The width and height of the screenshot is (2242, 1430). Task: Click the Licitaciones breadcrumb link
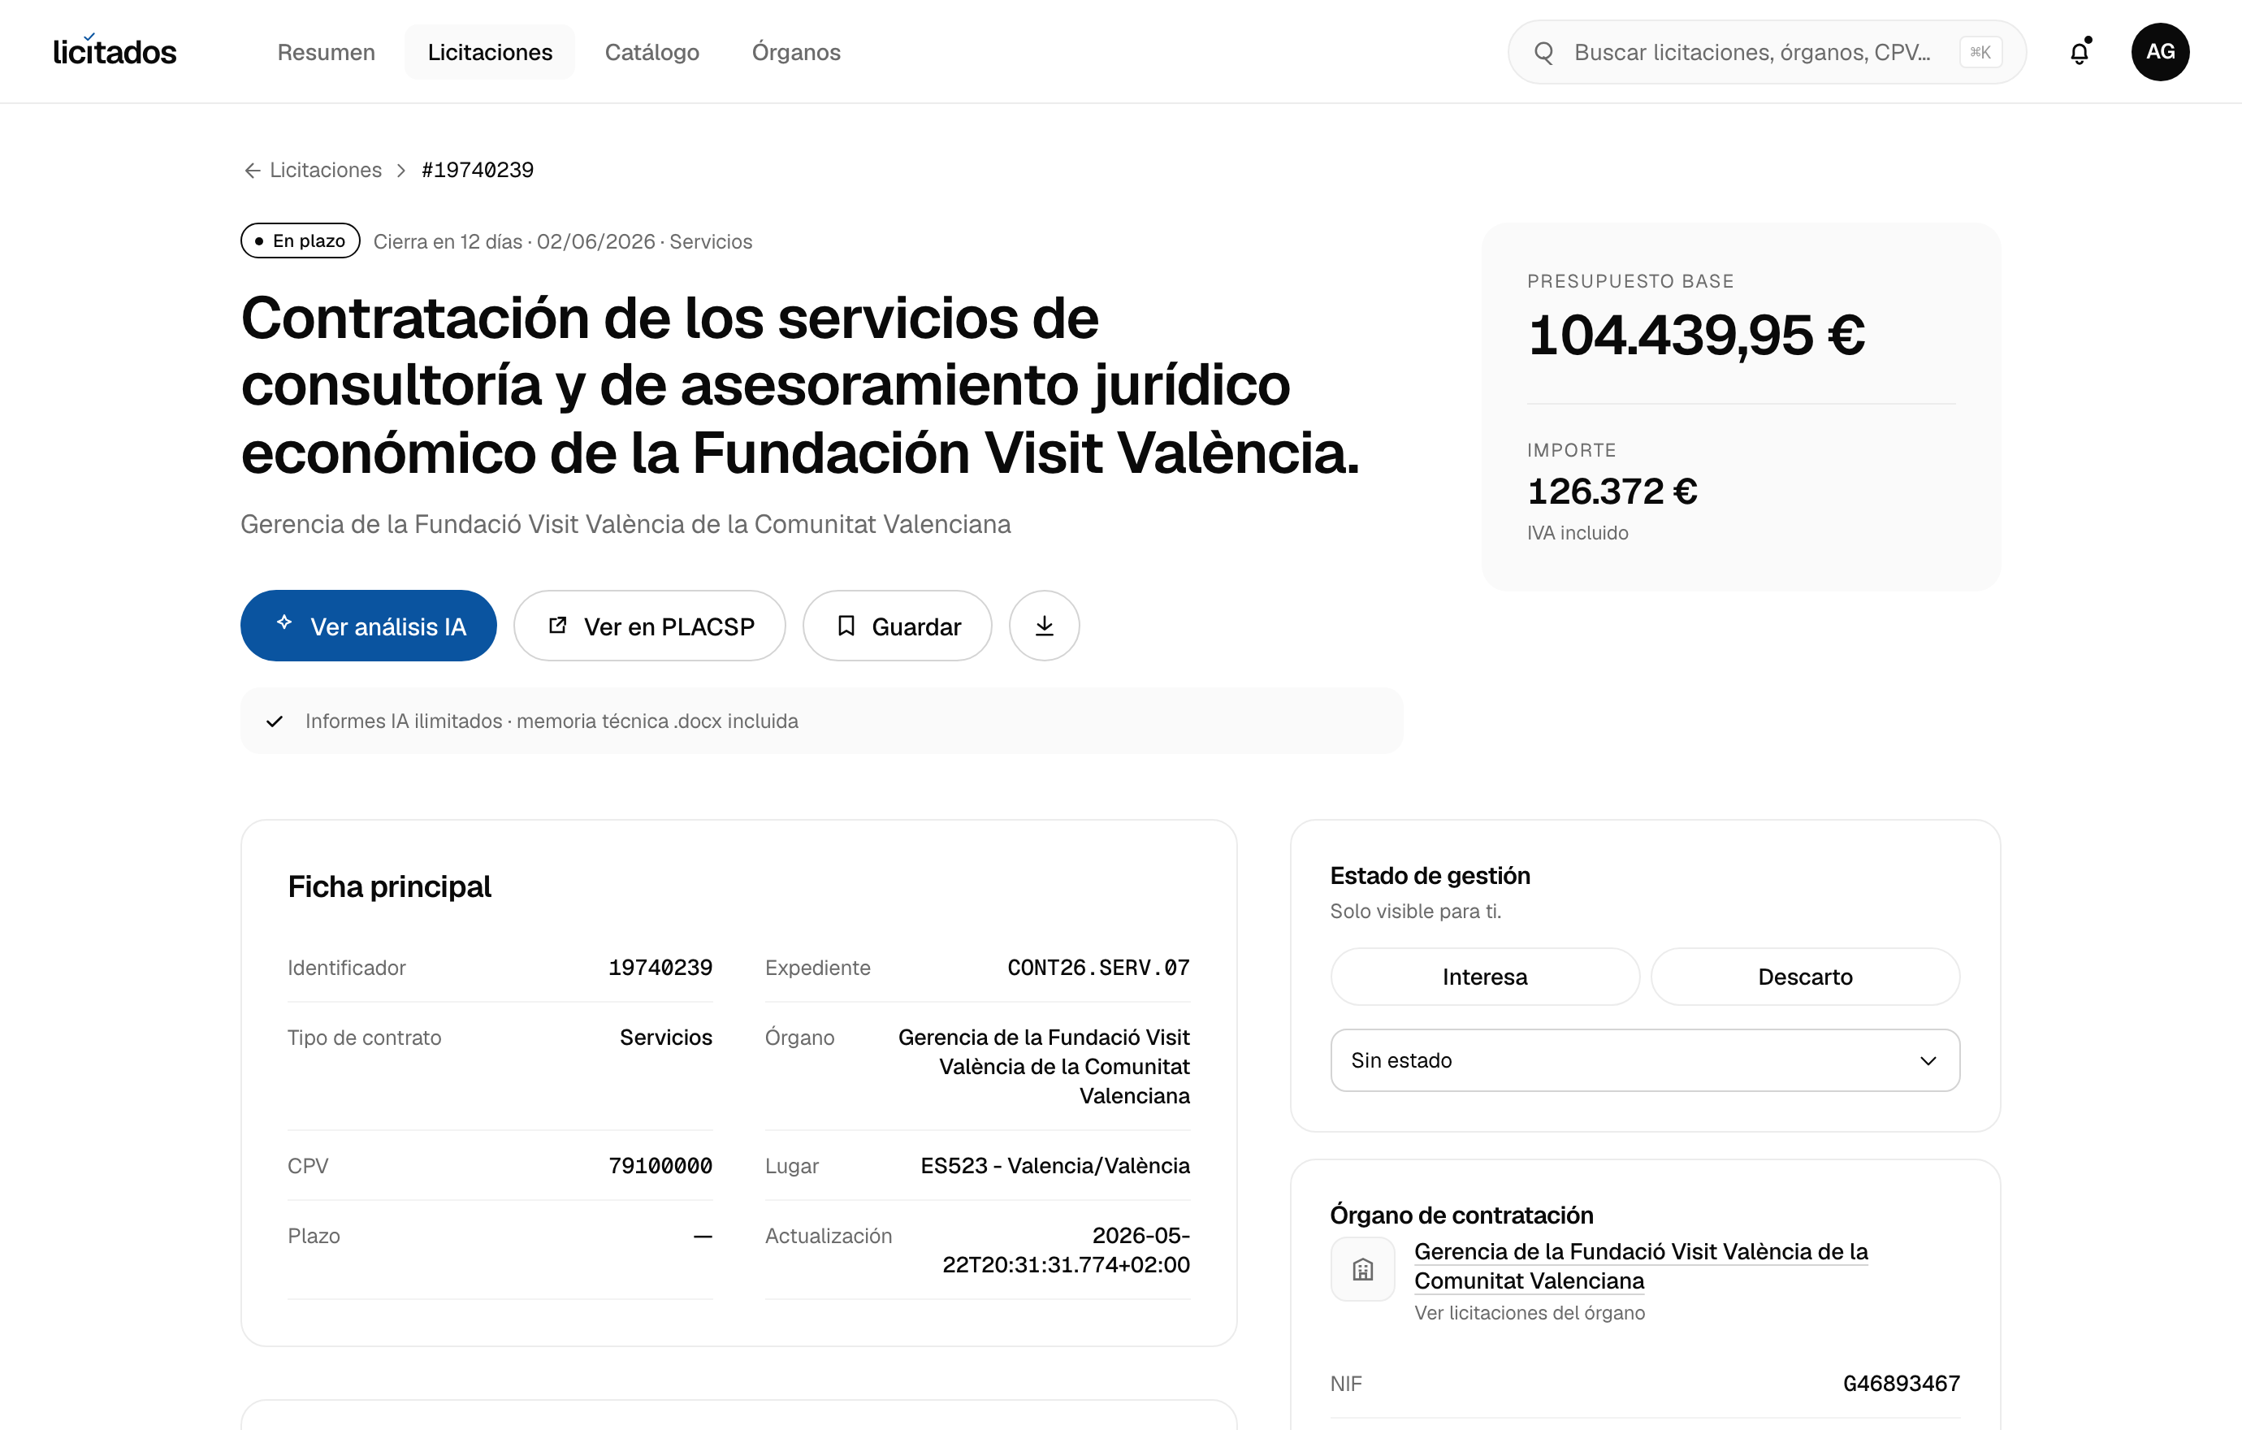coord(325,171)
